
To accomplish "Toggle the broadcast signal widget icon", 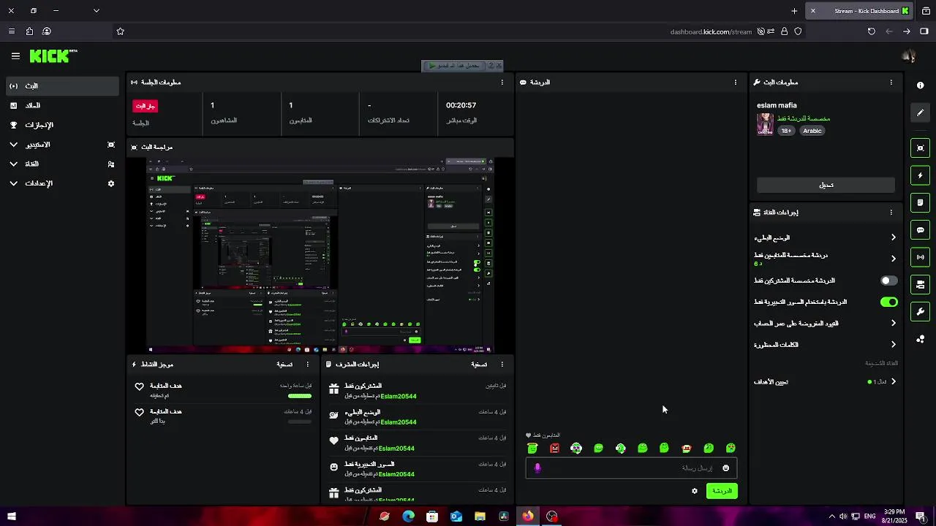I will (x=920, y=257).
